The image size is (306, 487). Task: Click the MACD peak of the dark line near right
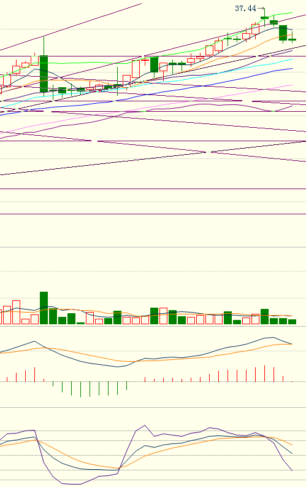(273, 337)
